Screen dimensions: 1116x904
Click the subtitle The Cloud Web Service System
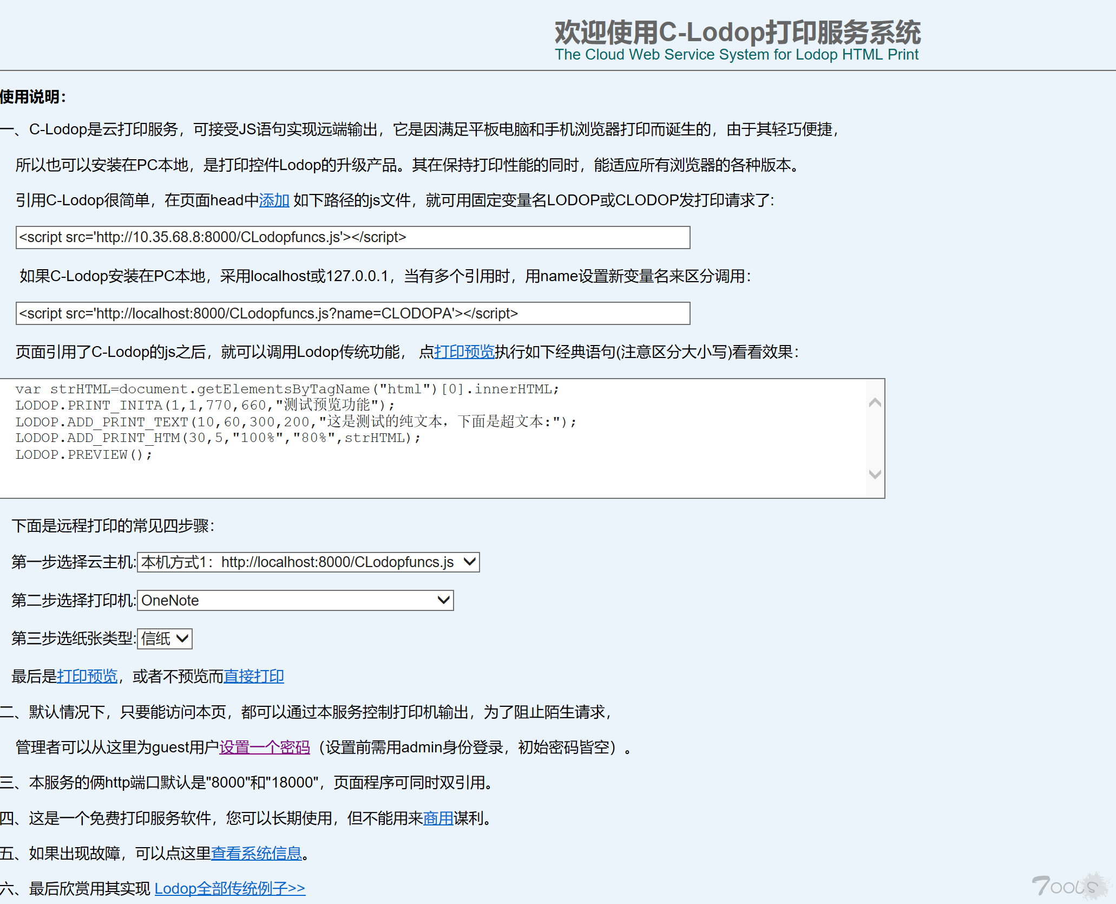(x=737, y=55)
